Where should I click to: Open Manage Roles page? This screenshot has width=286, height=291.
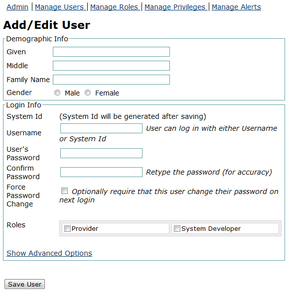tap(114, 7)
